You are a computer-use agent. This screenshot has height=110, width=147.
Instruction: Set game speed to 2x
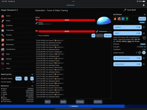point(26,79)
